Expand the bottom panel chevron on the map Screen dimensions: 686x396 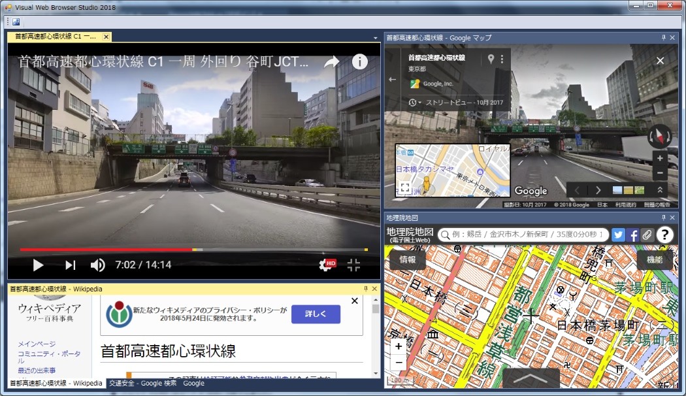(x=531, y=378)
